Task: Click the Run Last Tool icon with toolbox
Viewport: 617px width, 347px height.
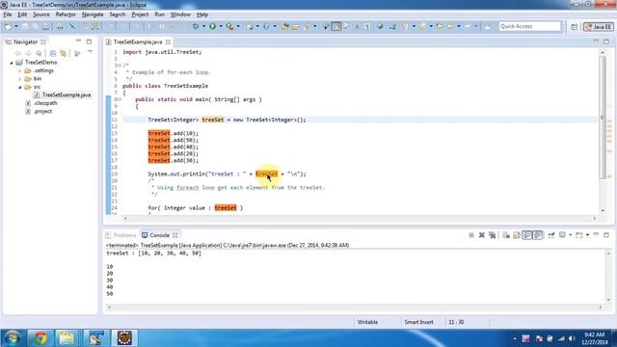Action: [229, 26]
